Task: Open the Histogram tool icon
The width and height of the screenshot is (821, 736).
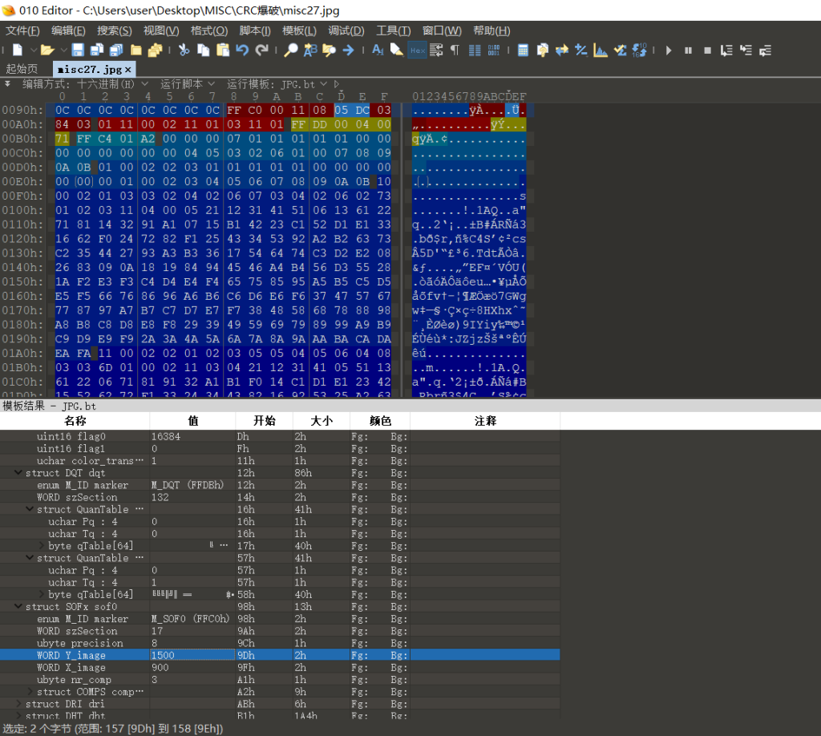Action: click(601, 50)
